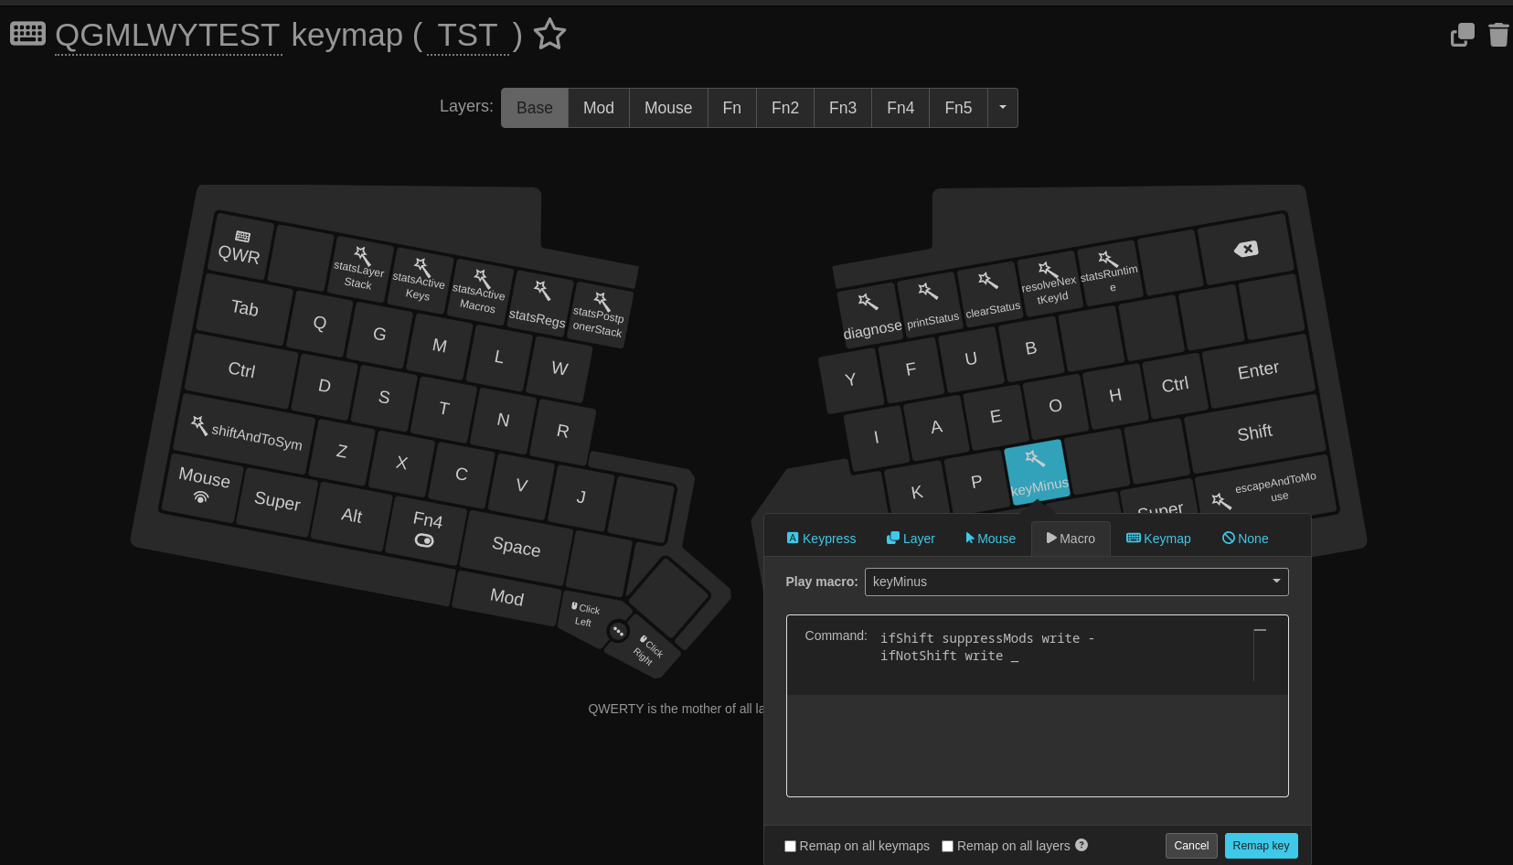Select the Click Left mouse key

pyautogui.click(x=585, y=614)
